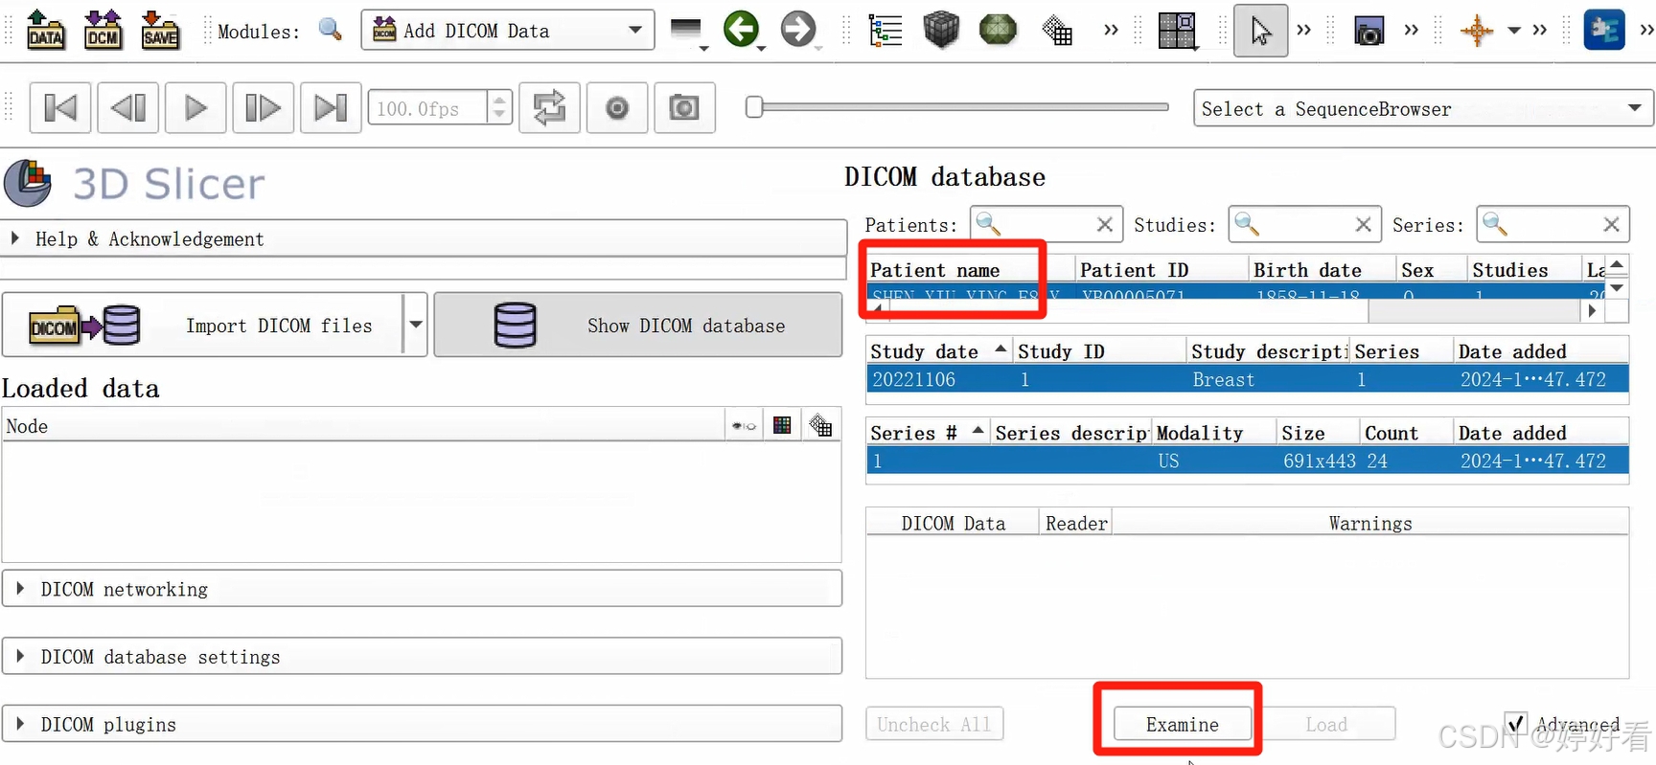1656x765 pixels.
Task: Play the sequence
Action: (x=195, y=108)
